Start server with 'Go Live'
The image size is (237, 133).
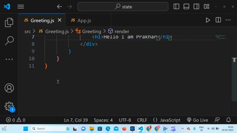(x=197, y=120)
